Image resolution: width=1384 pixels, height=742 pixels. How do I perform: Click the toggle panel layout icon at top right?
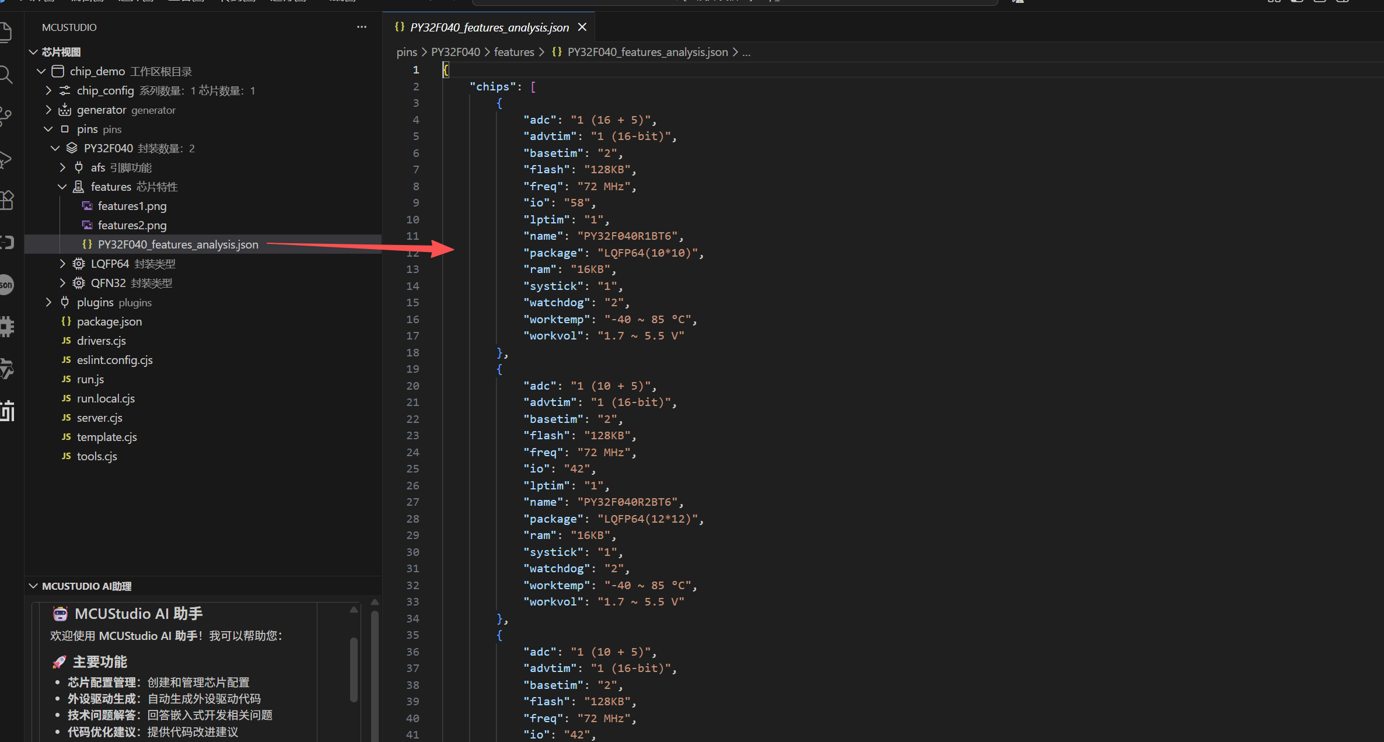1320,2
